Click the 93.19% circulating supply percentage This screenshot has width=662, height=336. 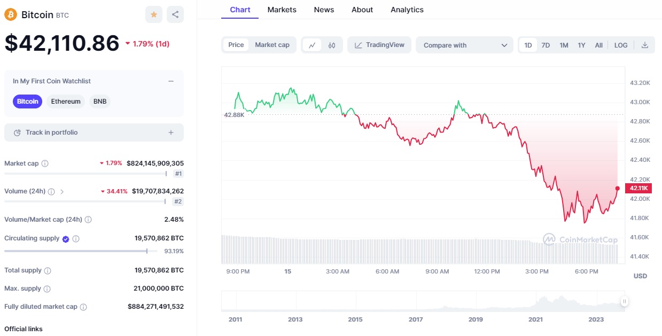pyautogui.click(x=174, y=251)
